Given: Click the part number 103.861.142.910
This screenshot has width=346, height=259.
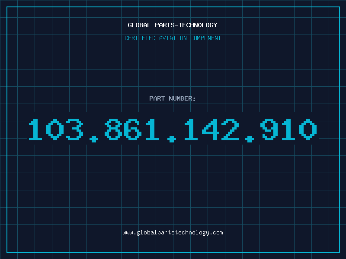Looking at the screenshot, I should click(x=173, y=130).
